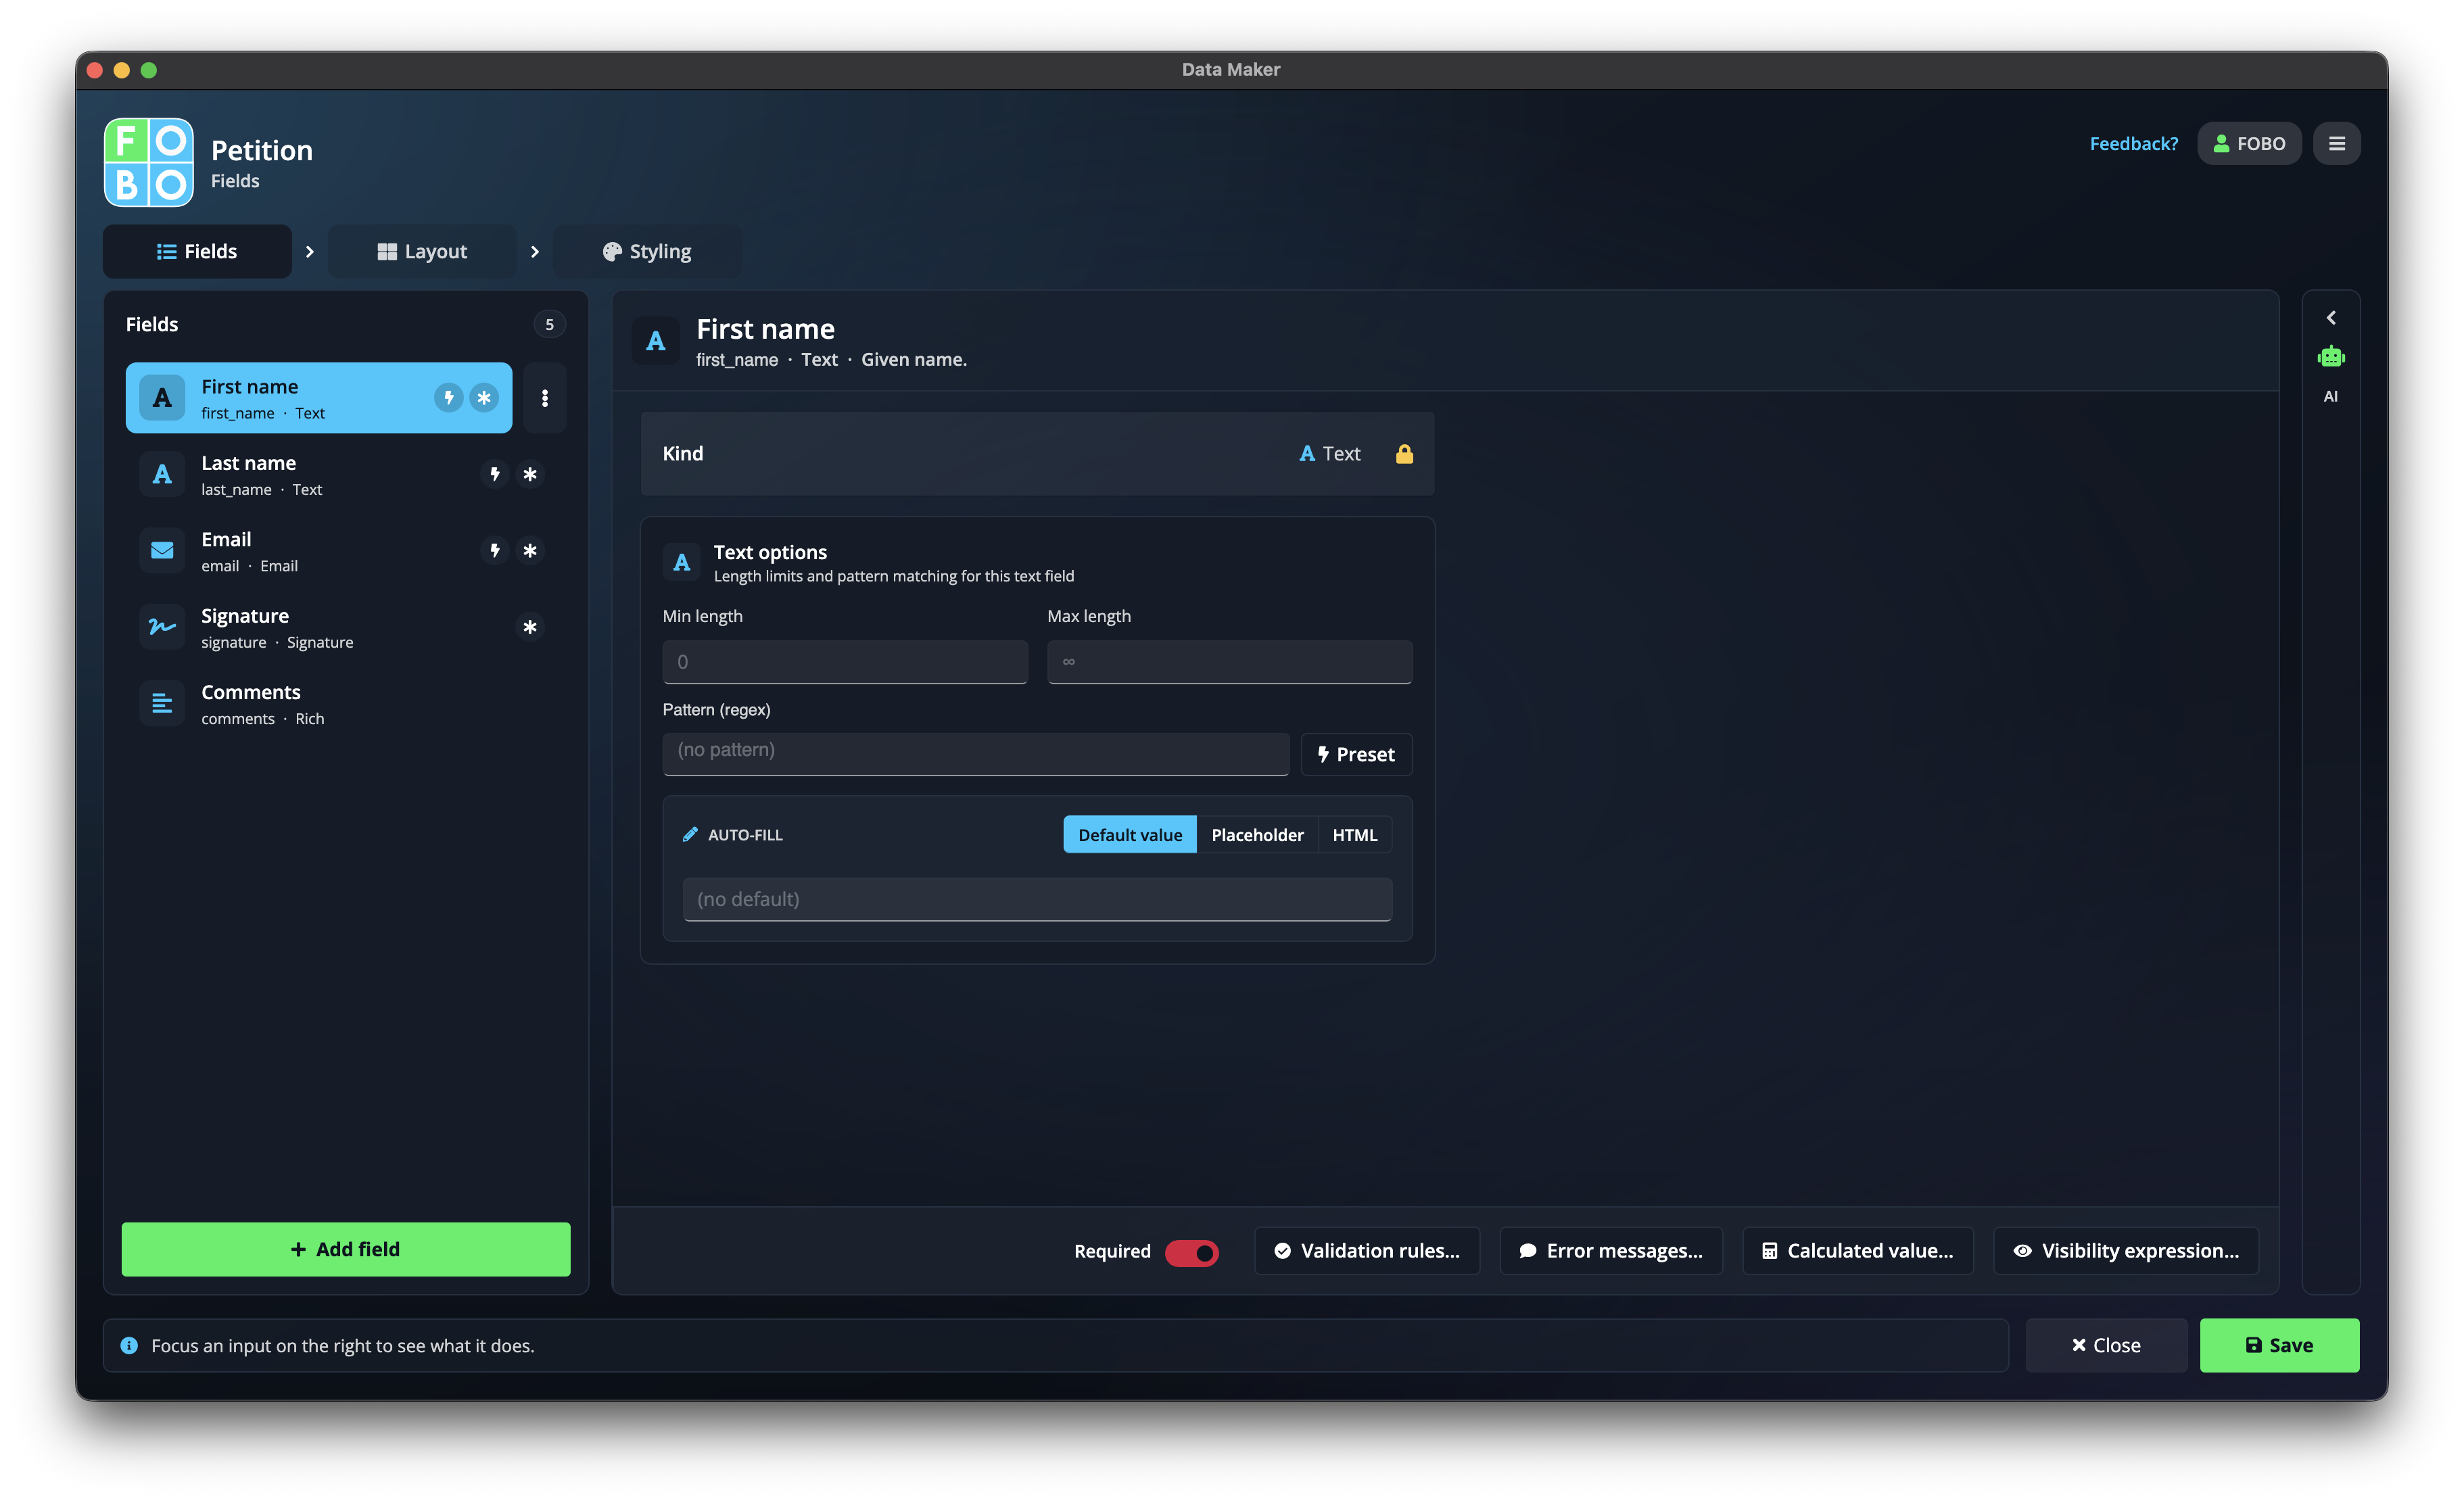
Task: Open the hamburger menu at top right
Action: pos(2336,143)
